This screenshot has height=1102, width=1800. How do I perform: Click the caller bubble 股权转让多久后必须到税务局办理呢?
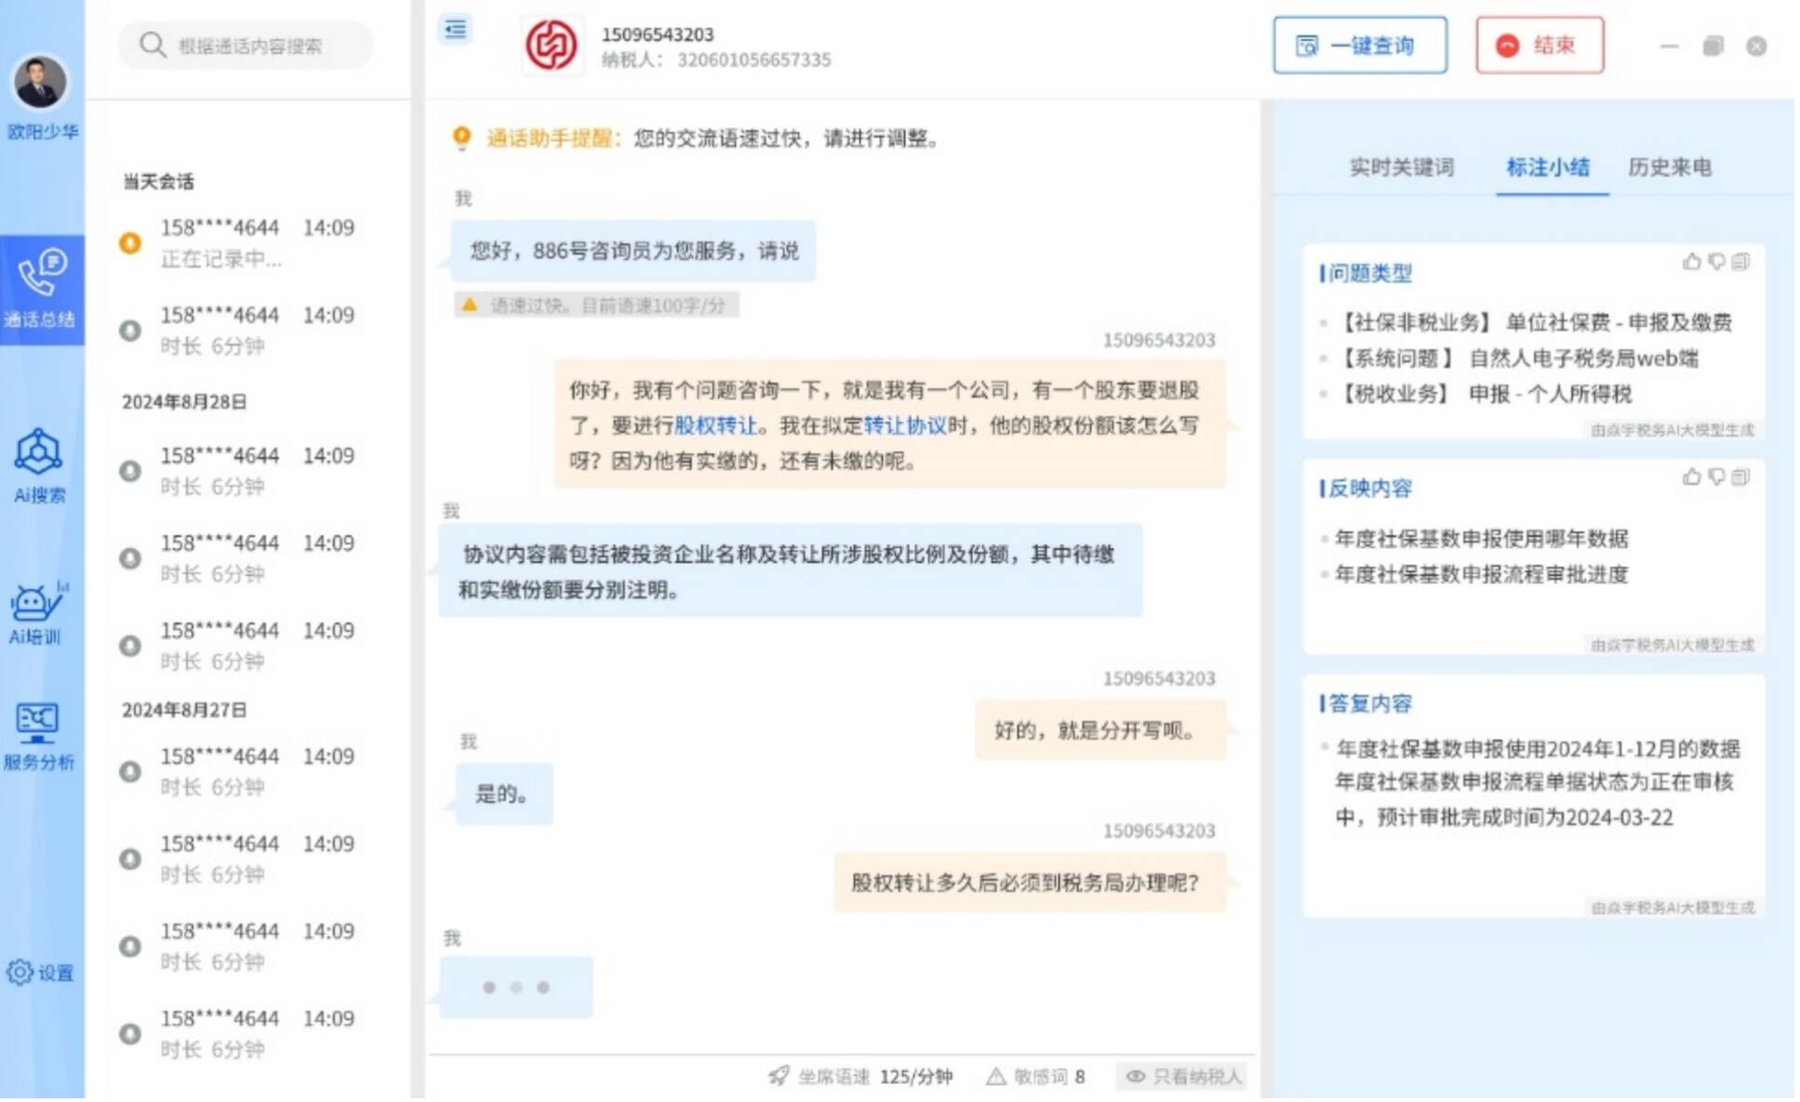(x=1029, y=882)
